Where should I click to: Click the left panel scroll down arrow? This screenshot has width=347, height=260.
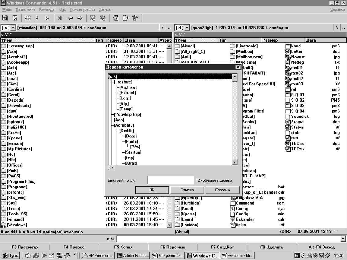(169, 225)
